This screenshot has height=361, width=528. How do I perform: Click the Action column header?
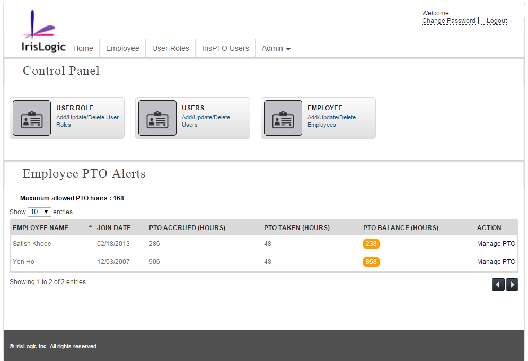[x=489, y=227]
